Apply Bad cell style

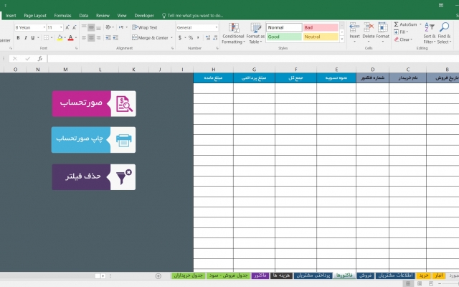(321, 27)
